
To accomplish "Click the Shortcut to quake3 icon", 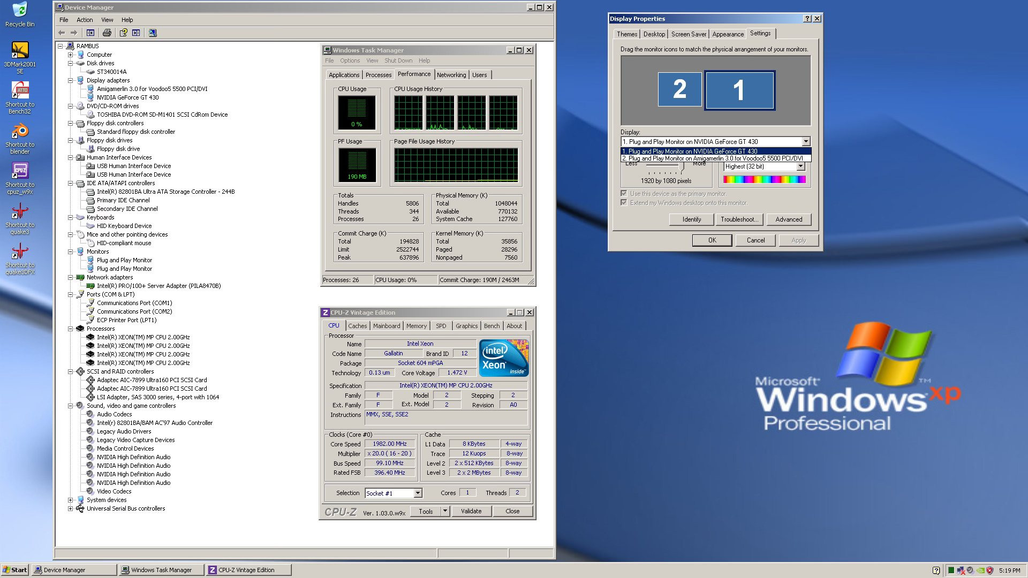I will (x=20, y=211).
